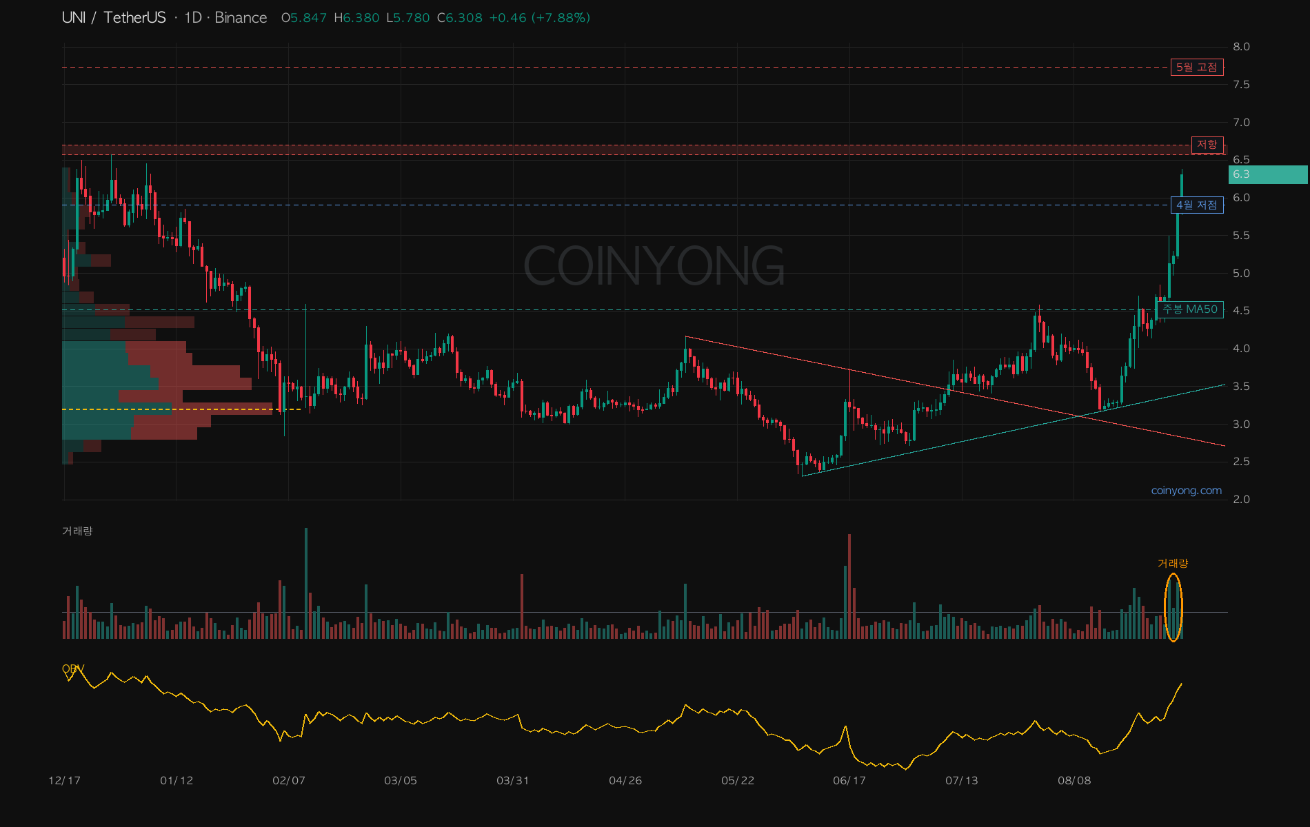
Task: Click the 02/07 date axis label
Action: [x=289, y=781]
